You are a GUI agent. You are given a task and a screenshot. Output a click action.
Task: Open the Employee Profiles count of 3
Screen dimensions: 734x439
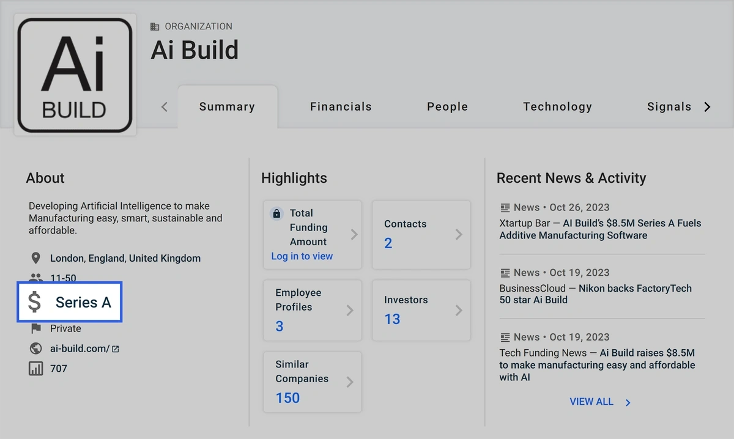[x=280, y=326]
